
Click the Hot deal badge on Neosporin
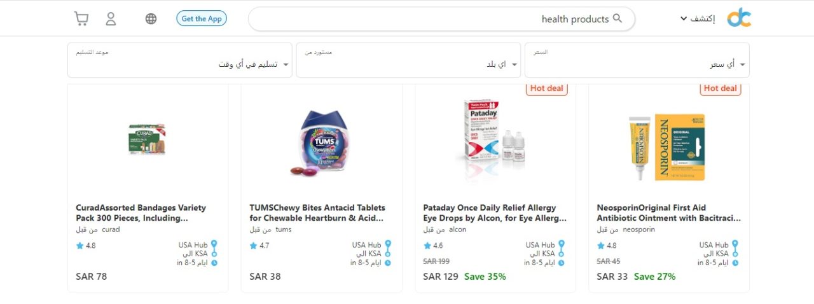(721, 88)
